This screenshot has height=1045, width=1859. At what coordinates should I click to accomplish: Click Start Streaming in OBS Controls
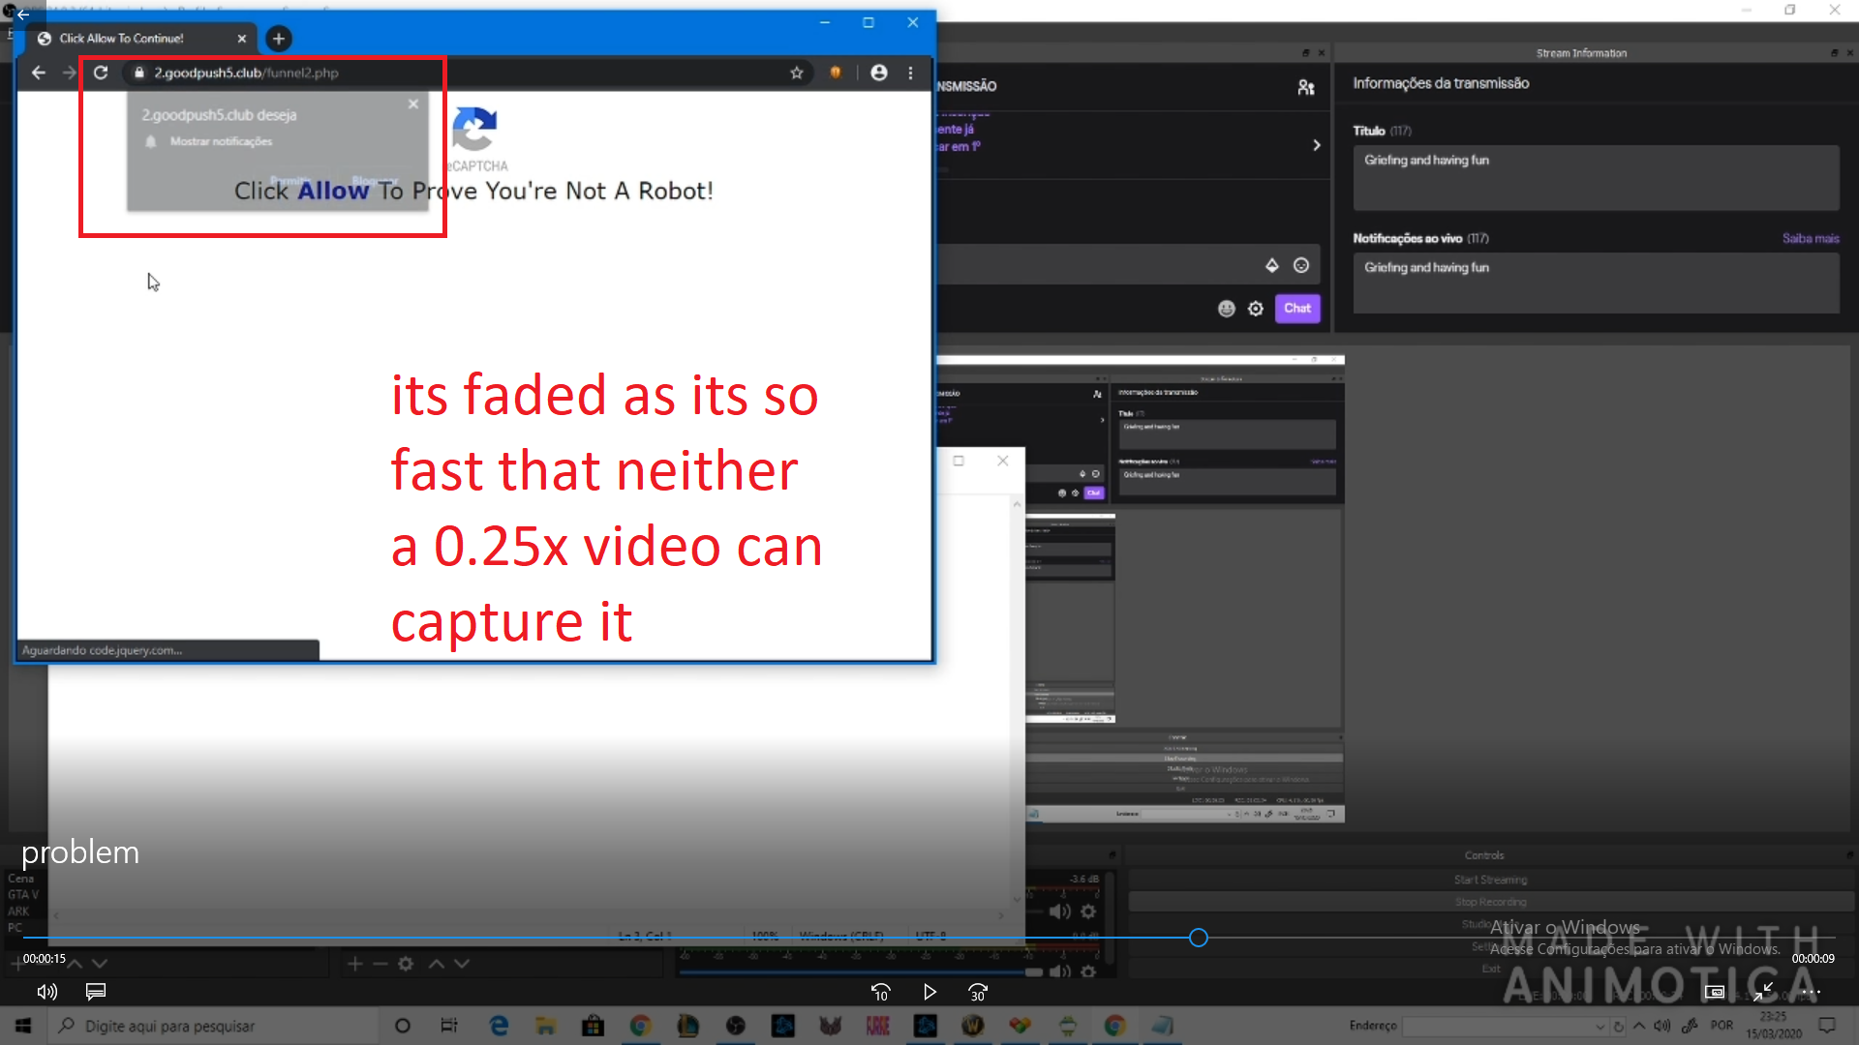1490,881
